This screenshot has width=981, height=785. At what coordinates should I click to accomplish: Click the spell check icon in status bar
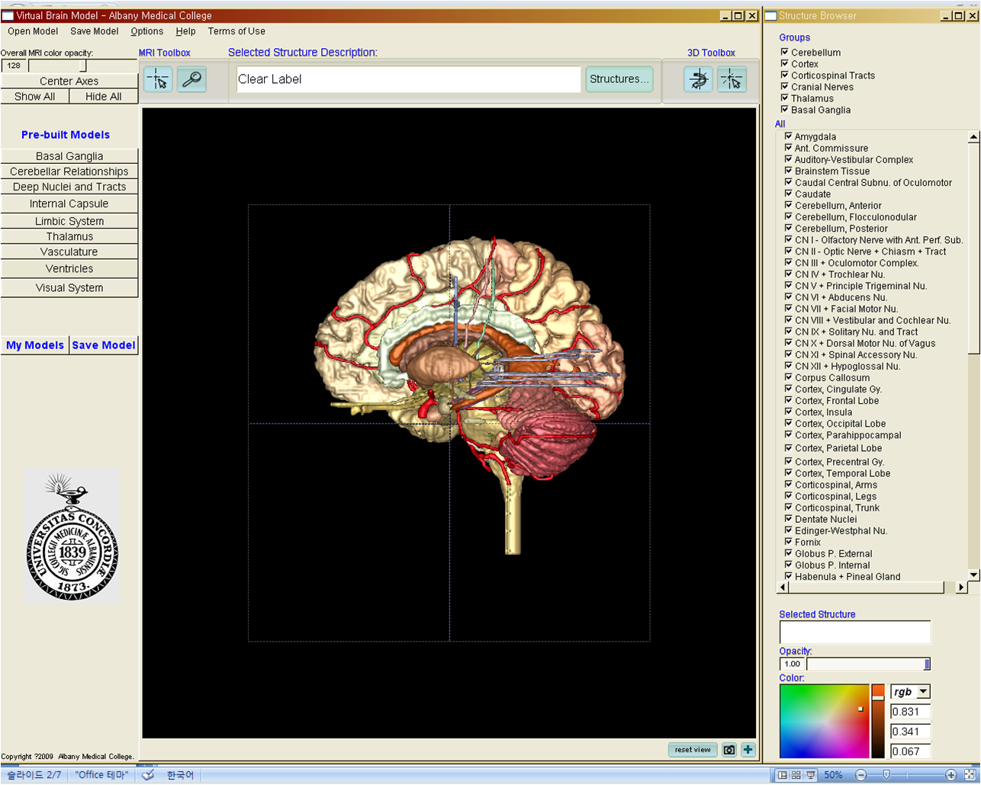tap(148, 775)
